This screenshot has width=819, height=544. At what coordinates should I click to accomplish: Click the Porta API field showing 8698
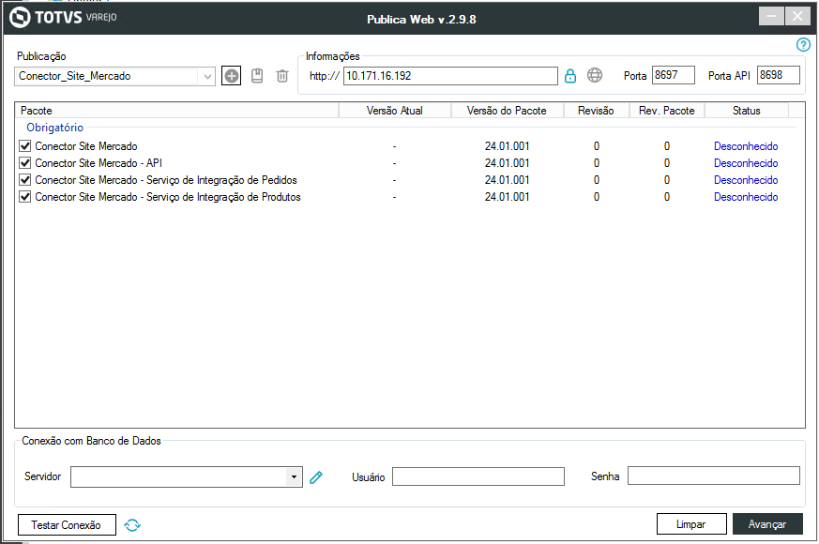coord(779,75)
